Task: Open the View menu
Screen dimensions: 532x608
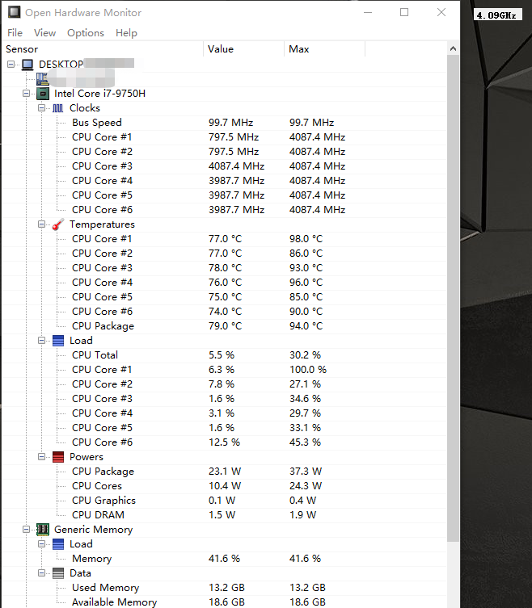Action: pyautogui.click(x=44, y=33)
